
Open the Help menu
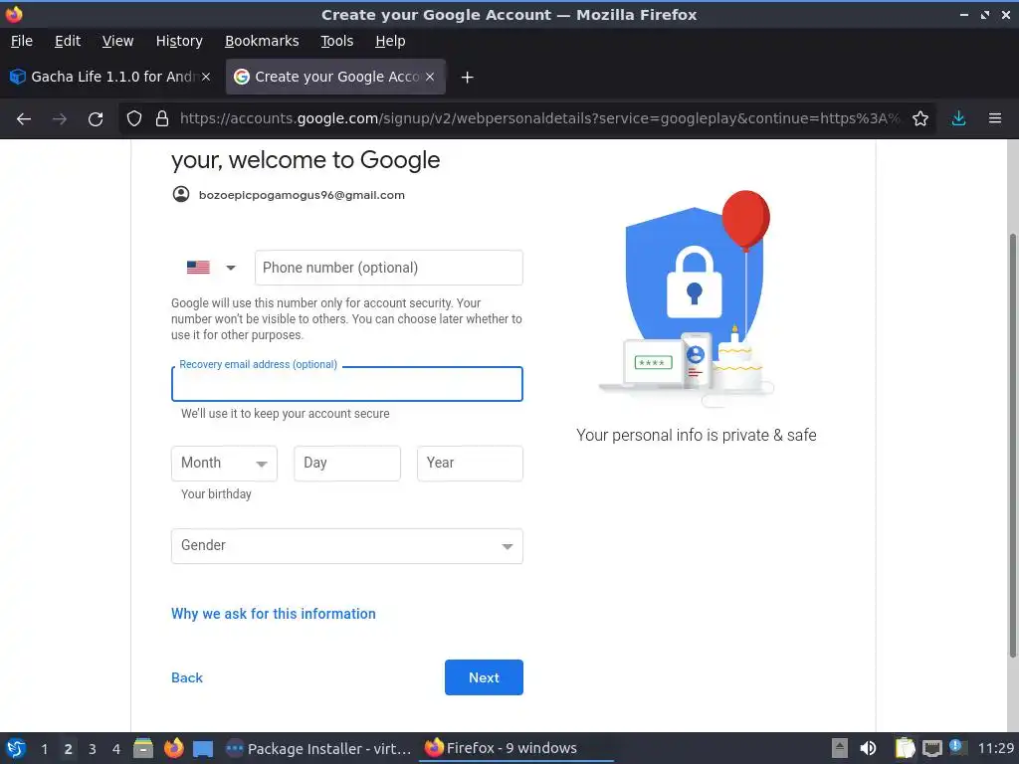(390, 41)
